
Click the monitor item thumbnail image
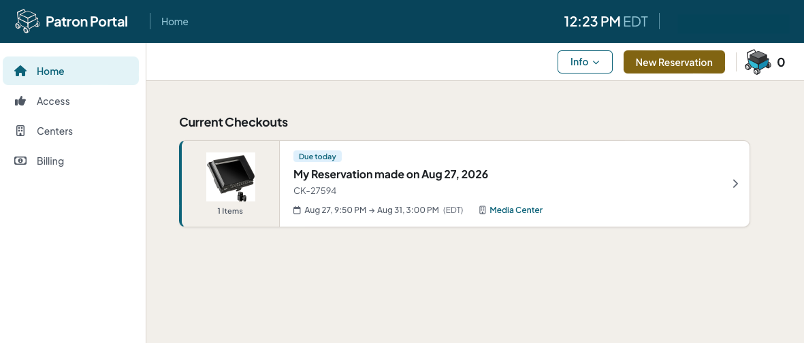tap(231, 177)
